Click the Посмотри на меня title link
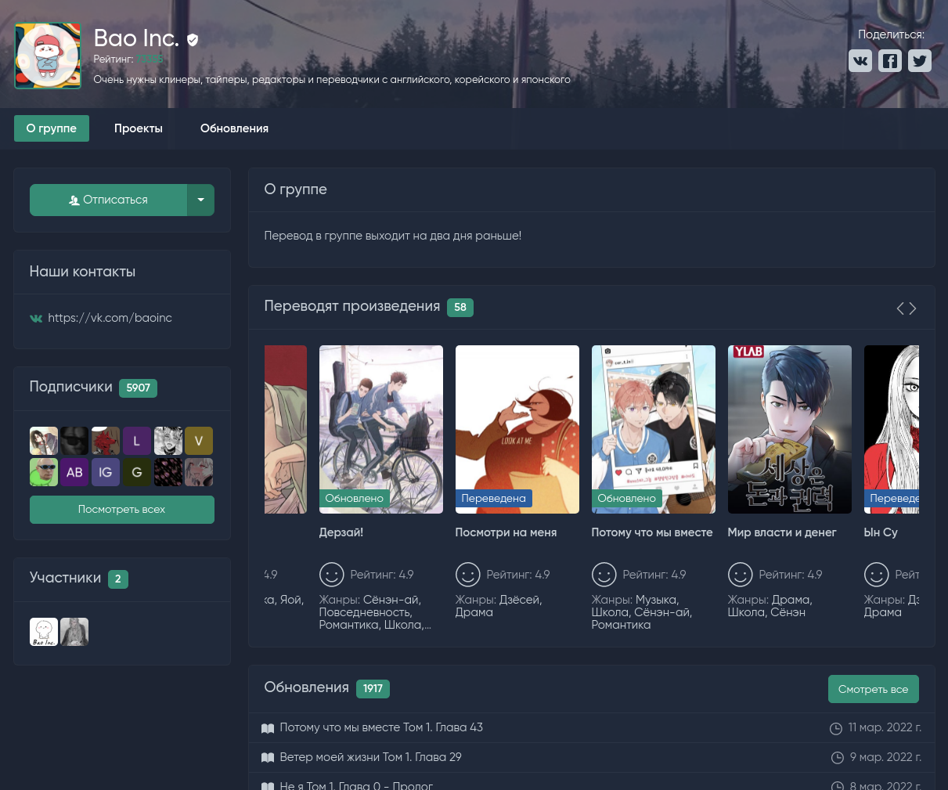948x790 pixels. click(x=506, y=532)
